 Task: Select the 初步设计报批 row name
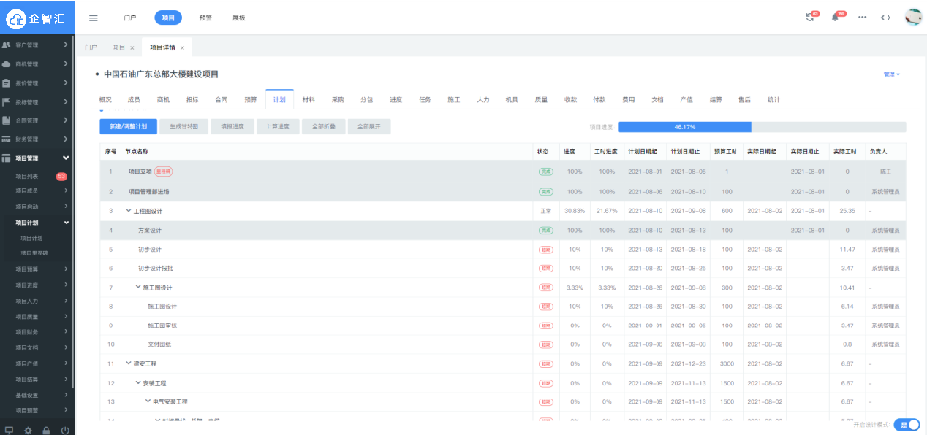155,269
